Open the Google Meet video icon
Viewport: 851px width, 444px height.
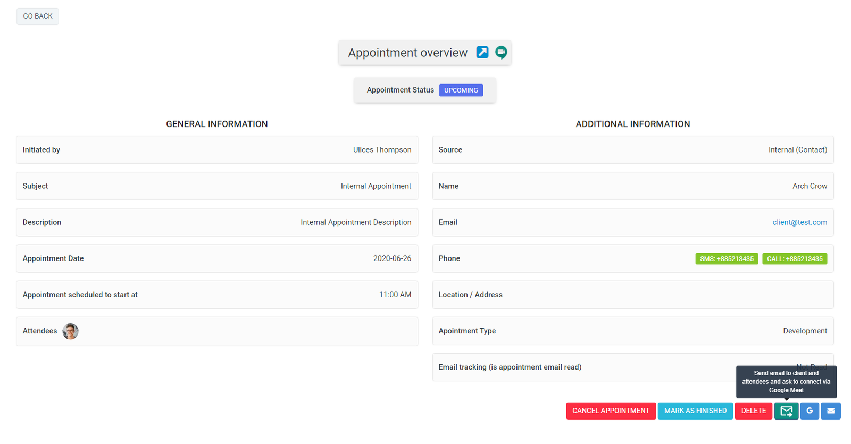click(501, 52)
